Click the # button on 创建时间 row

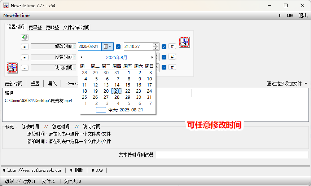[x=172, y=57]
